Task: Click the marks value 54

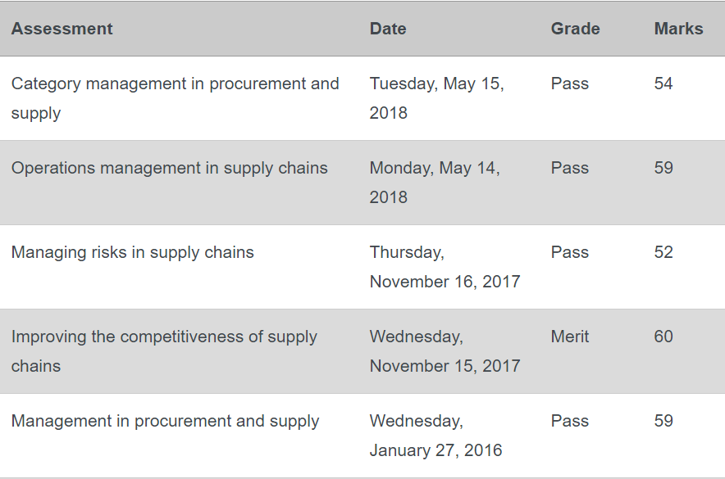Action: pos(663,84)
